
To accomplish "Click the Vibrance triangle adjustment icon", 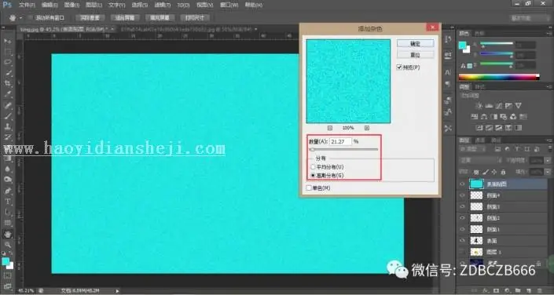I will point(519,105).
